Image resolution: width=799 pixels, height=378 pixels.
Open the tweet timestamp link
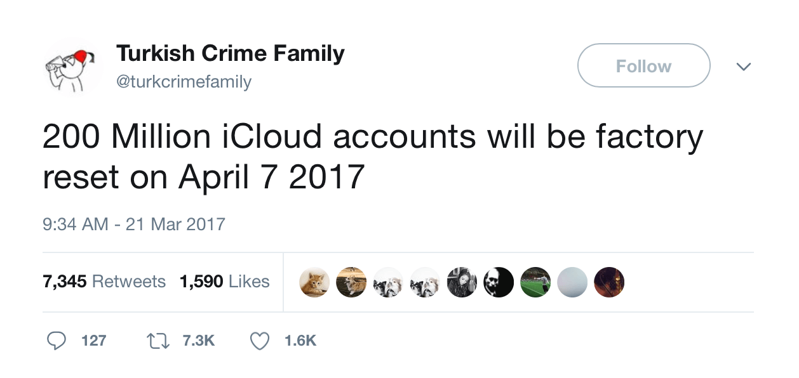[133, 224]
